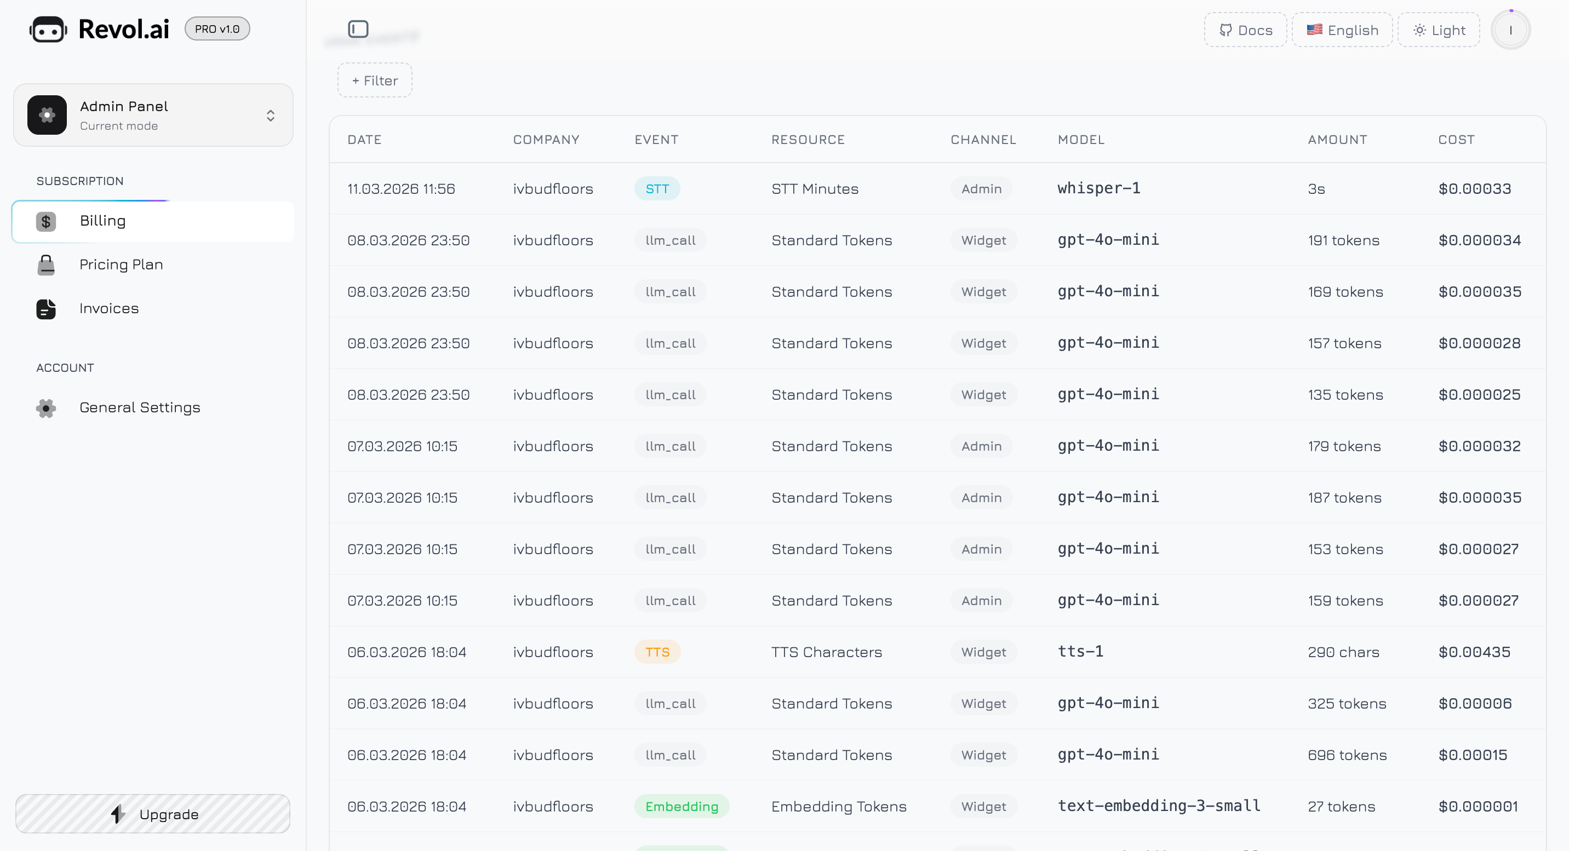Click the 696 tokens amount
Viewport: 1569px width, 851px height.
click(x=1347, y=755)
